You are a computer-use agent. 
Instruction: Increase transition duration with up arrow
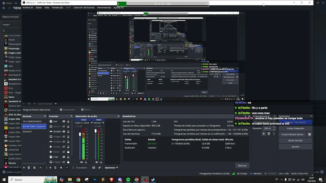(x=274, y=127)
